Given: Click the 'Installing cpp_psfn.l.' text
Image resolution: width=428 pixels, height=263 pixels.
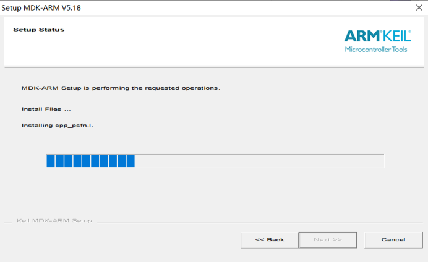Looking at the screenshot, I should 58,126.
